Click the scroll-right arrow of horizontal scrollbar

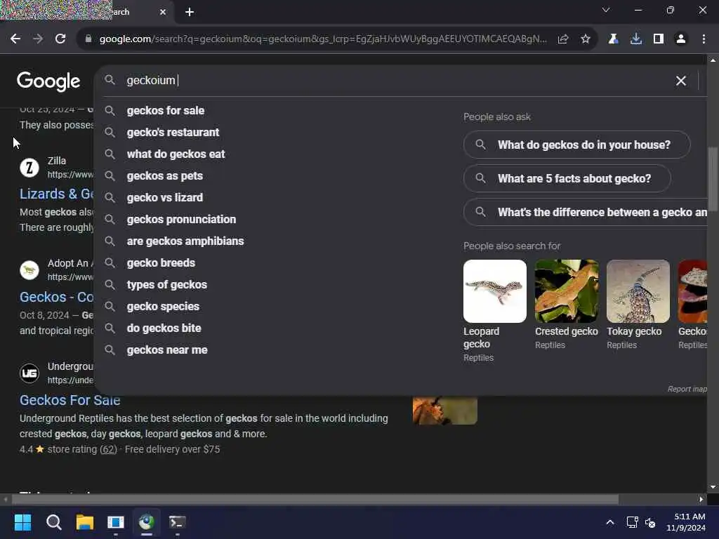pos(701,499)
